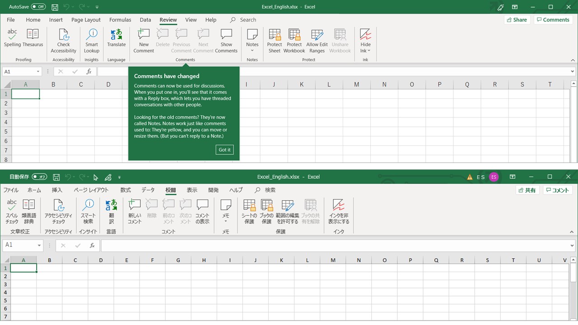
Task: Dismiss the tip with Got it
Action: point(224,149)
